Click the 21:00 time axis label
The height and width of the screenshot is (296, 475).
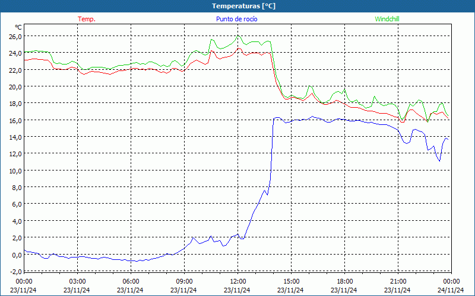click(398, 282)
